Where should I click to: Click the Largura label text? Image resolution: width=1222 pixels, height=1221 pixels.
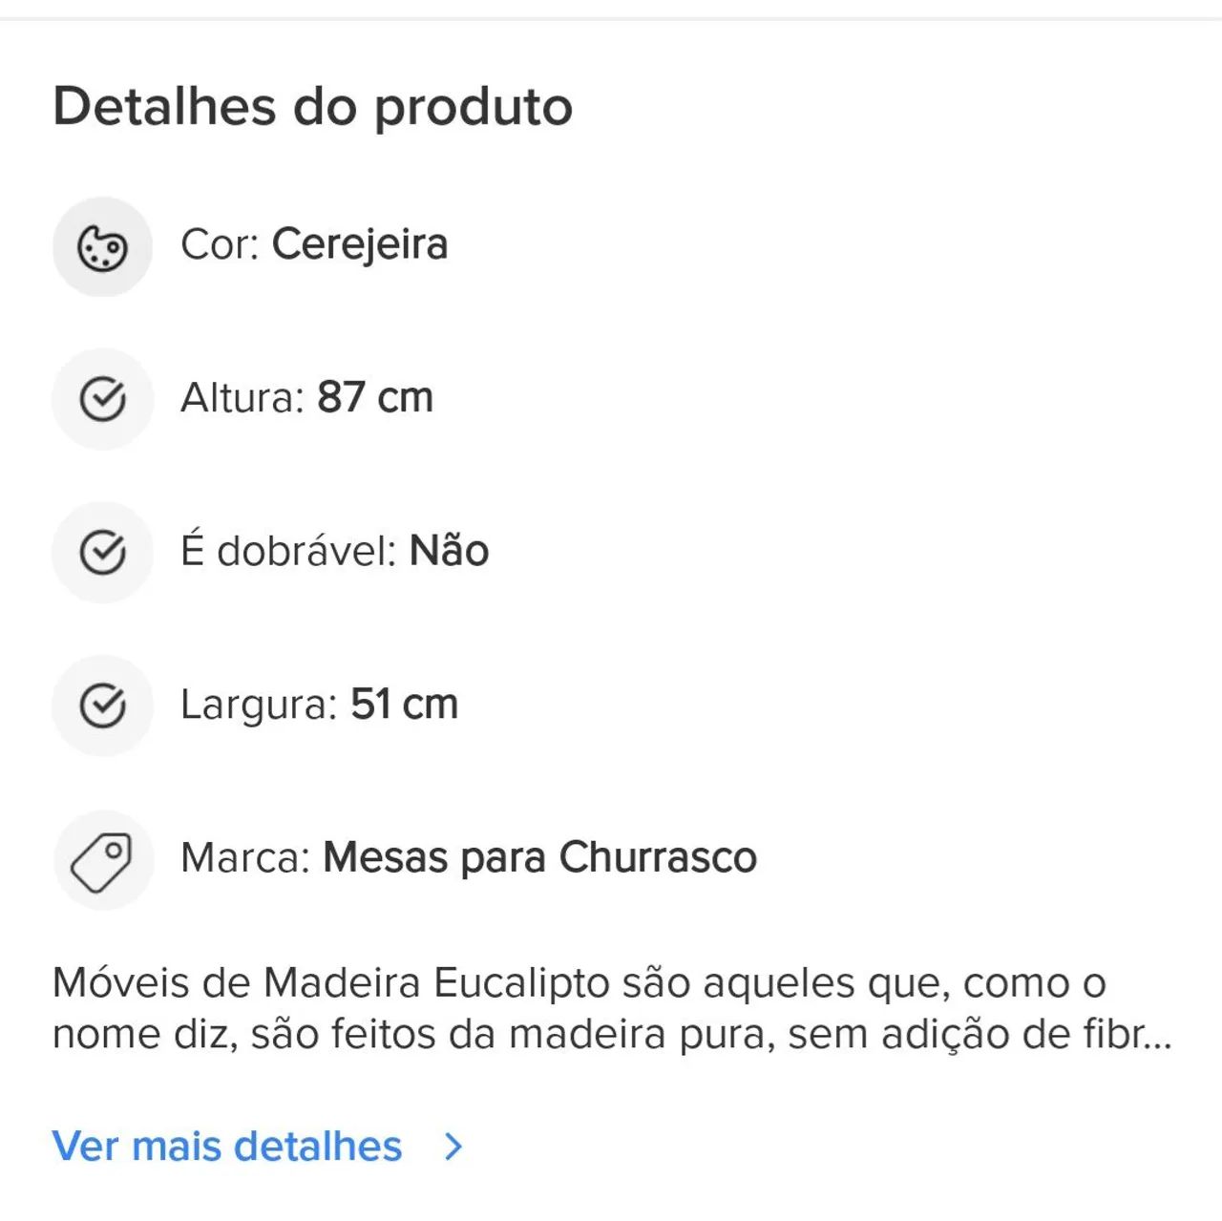[259, 705]
